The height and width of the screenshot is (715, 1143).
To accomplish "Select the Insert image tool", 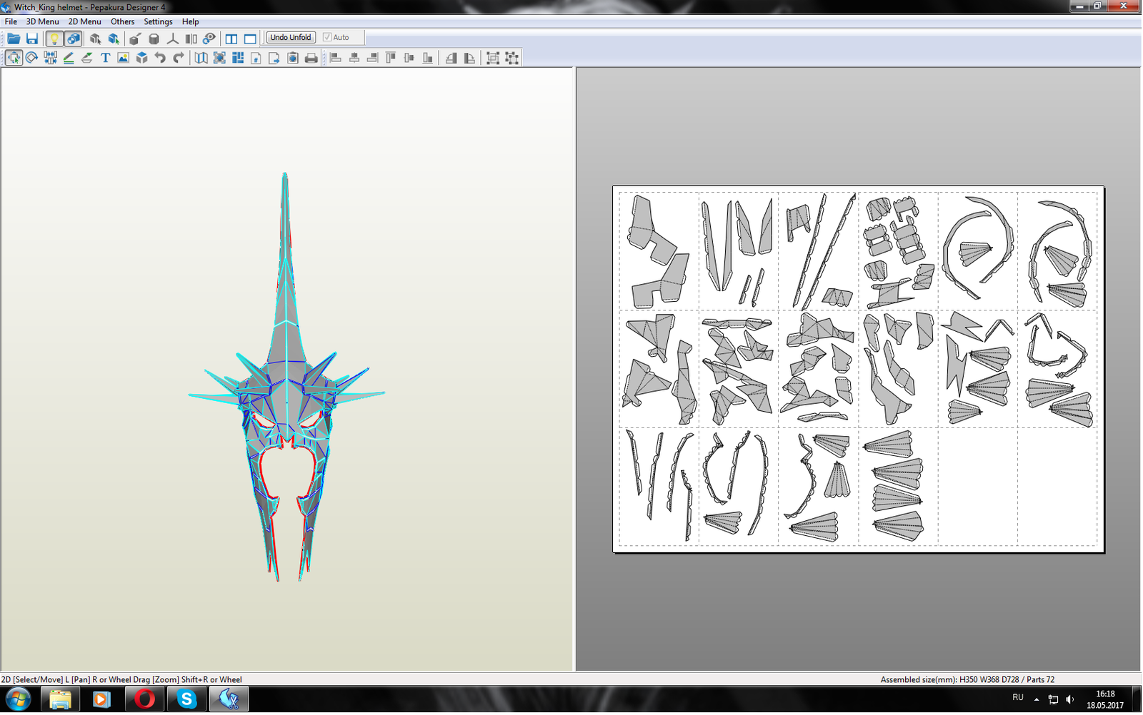I will coord(124,58).
